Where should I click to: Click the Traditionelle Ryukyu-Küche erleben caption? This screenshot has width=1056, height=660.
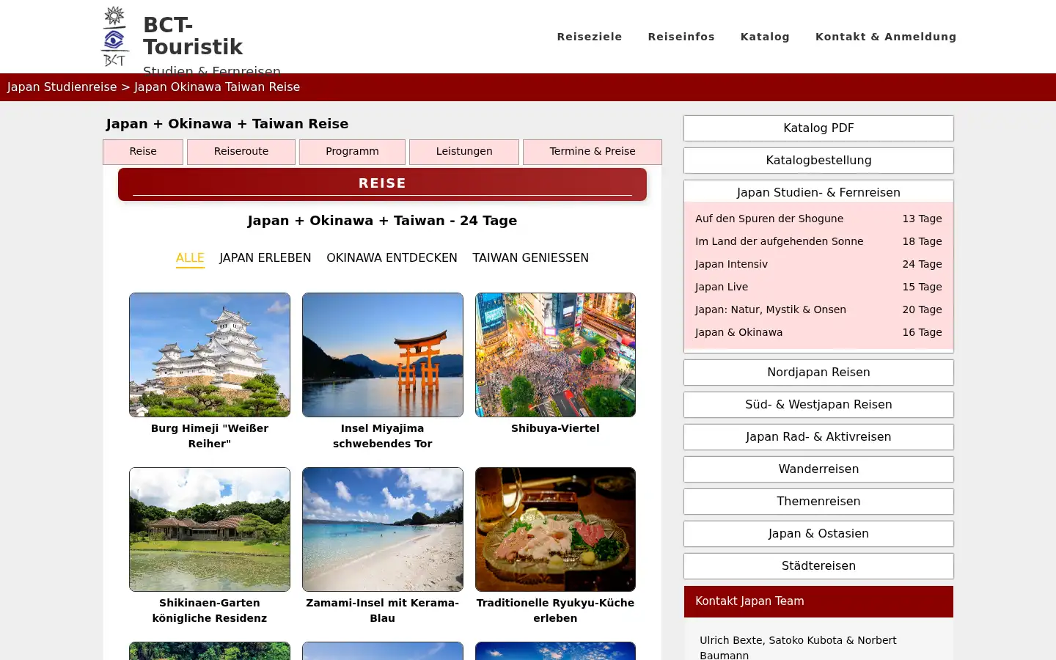coord(555,610)
